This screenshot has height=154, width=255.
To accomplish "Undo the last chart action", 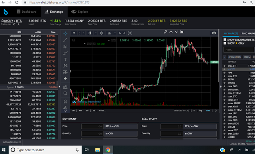I will coord(120,33).
